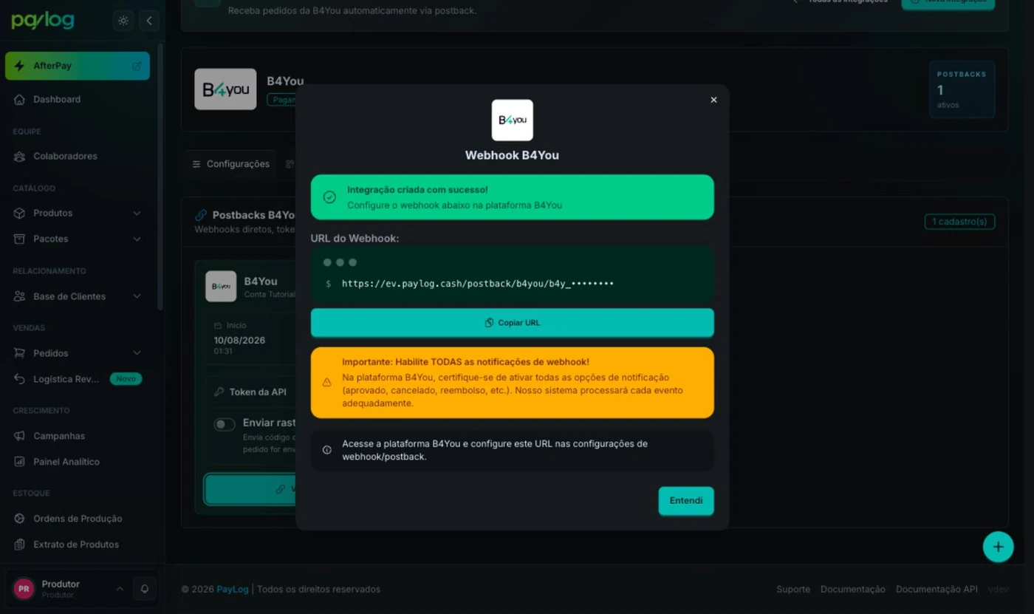
Task: Click the AfterPay edit icon
Action: coord(137,66)
